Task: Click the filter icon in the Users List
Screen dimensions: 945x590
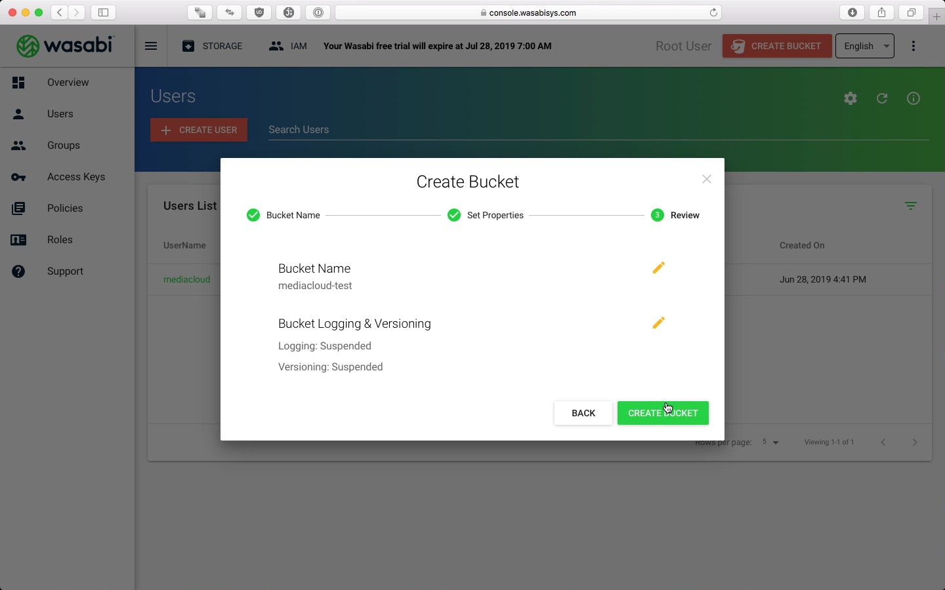Action: tap(911, 206)
